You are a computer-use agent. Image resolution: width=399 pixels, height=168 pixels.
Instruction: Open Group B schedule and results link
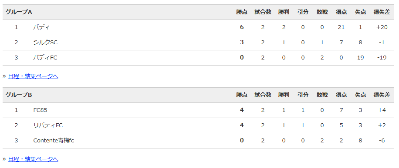click(33, 159)
